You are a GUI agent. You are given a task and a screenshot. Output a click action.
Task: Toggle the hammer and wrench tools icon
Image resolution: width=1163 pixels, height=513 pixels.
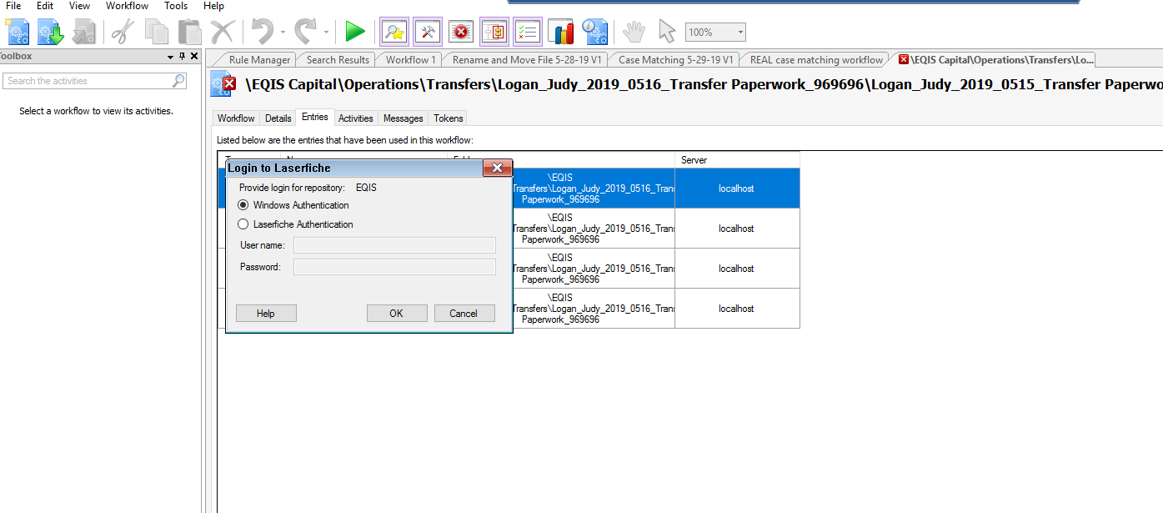pos(427,32)
